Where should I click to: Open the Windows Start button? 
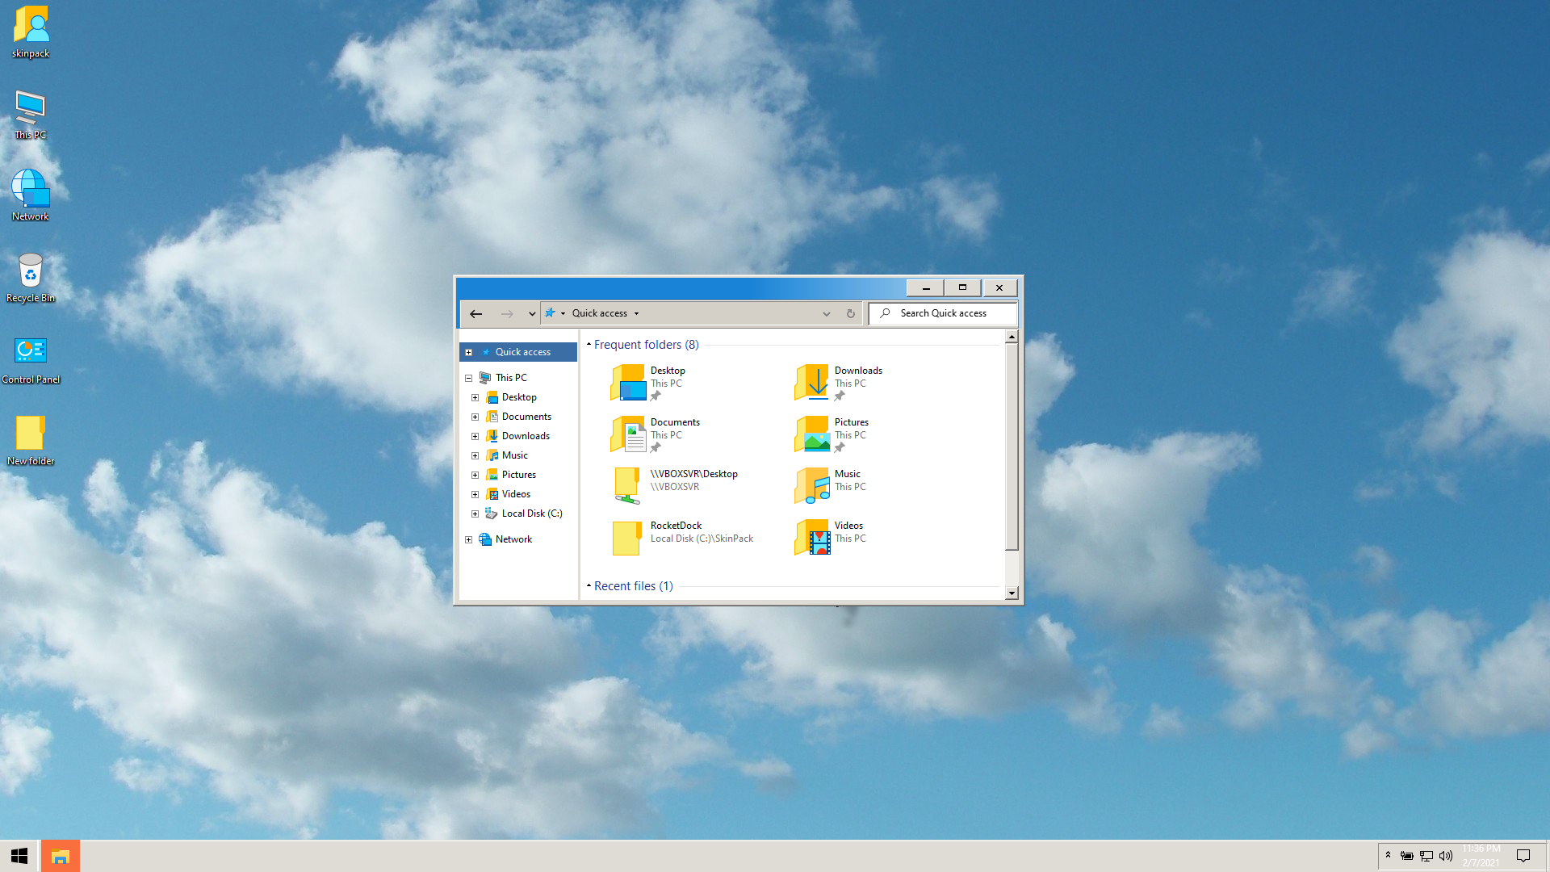click(x=19, y=856)
